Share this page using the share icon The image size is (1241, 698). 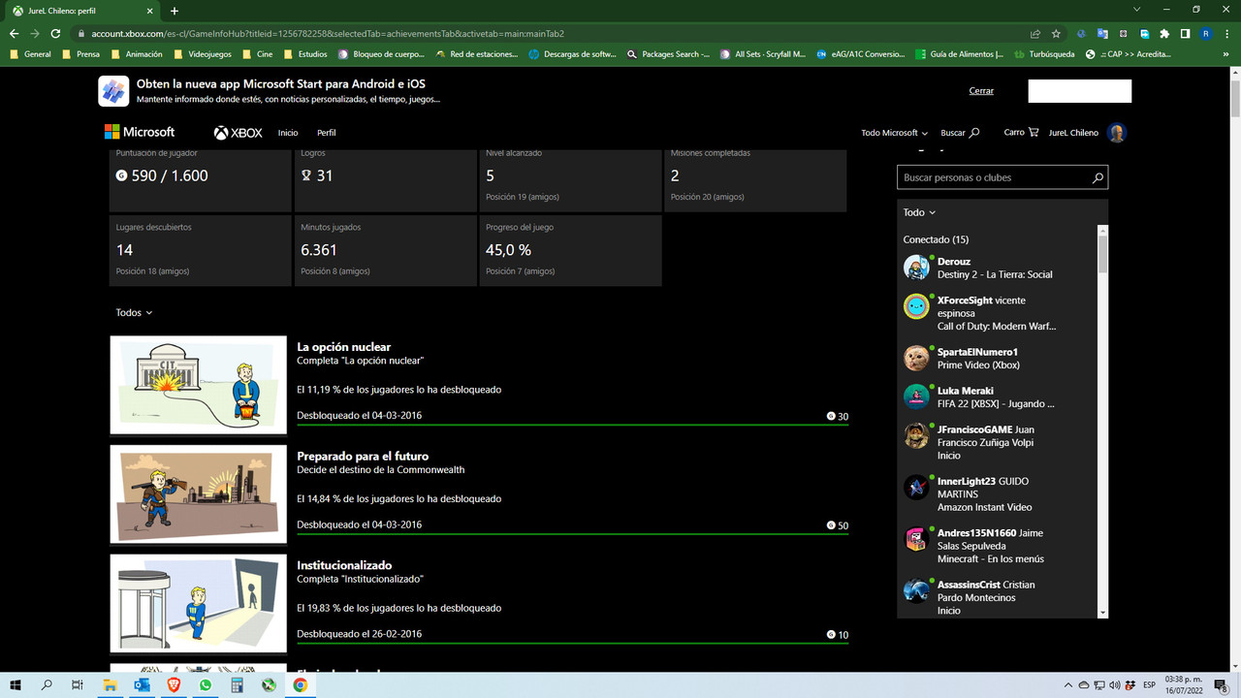1035,33
